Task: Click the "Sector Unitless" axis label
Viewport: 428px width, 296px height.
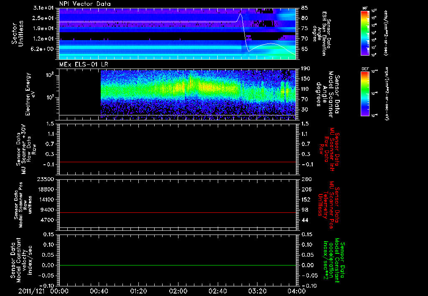Action: (18, 33)
